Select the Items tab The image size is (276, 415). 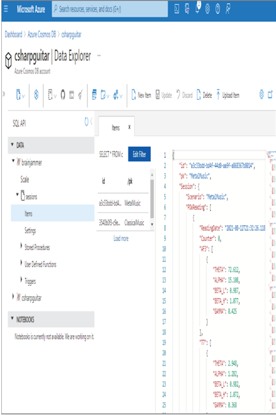pyautogui.click(x=116, y=128)
